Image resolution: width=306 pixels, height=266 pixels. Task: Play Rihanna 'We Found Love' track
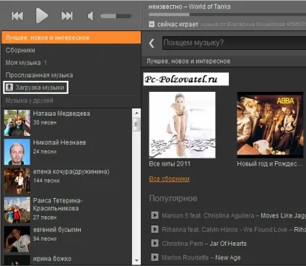coord(154,229)
